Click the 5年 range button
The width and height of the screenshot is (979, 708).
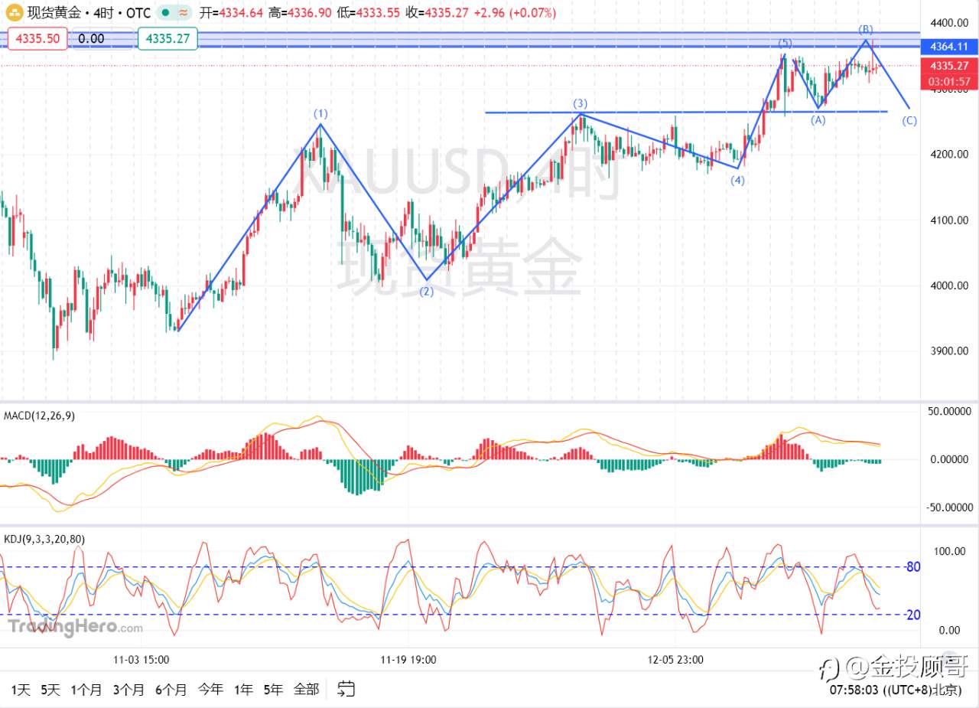[x=272, y=689]
